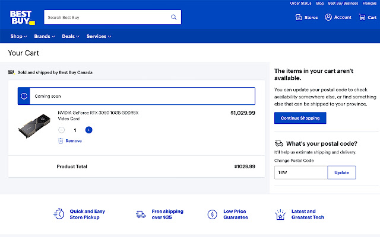Click the Latest and Greatest Tech icon
This screenshot has height=237, width=380.
(280, 214)
